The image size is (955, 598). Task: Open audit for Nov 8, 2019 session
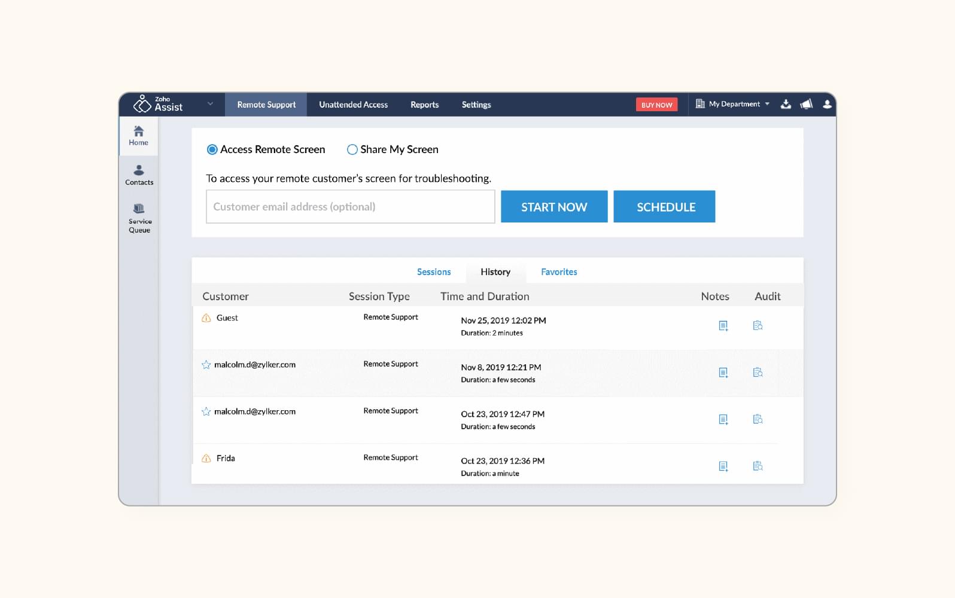click(758, 372)
